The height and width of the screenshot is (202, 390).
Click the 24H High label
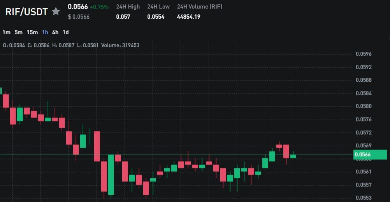[128, 7]
